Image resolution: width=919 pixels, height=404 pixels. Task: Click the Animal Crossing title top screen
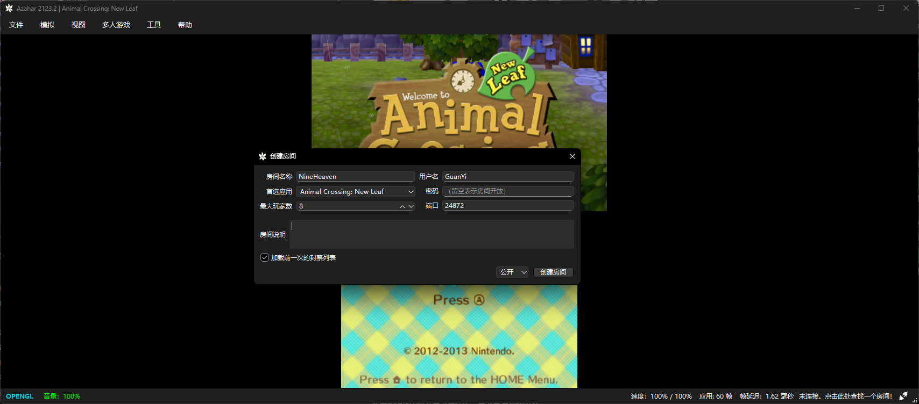(x=459, y=91)
